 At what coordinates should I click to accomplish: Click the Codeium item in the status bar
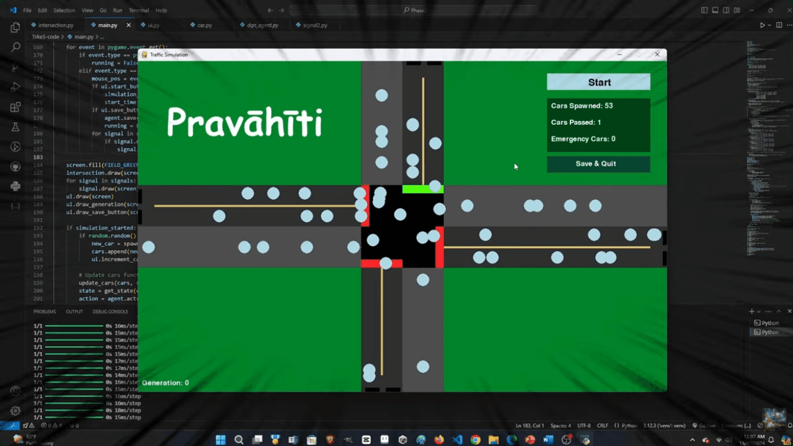click(x=736, y=425)
